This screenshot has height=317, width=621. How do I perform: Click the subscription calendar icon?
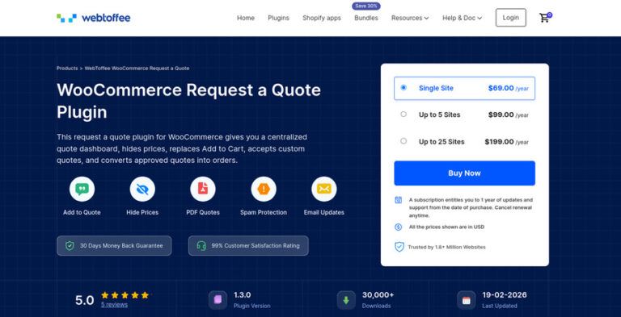pos(399,200)
